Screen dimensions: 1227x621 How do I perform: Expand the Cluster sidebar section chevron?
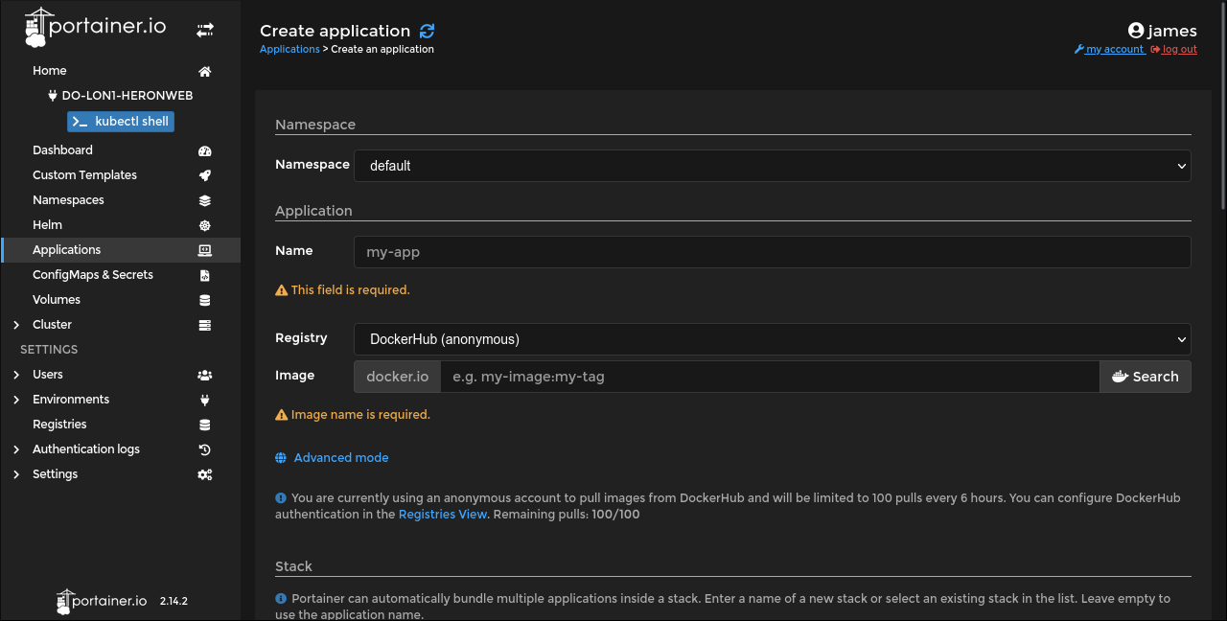16,325
